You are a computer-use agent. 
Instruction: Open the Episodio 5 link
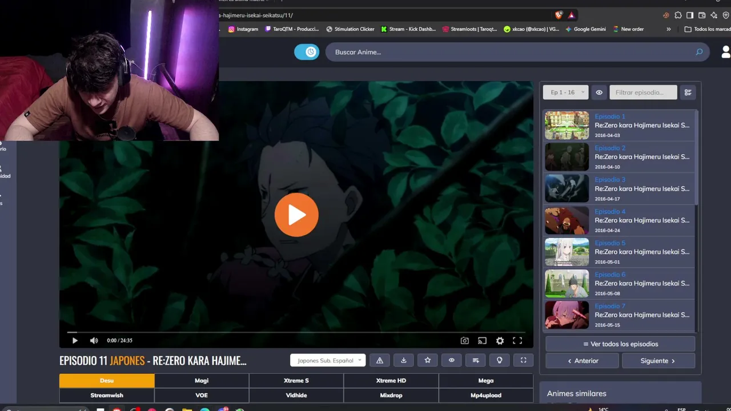pyautogui.click(x=610, y=243)
